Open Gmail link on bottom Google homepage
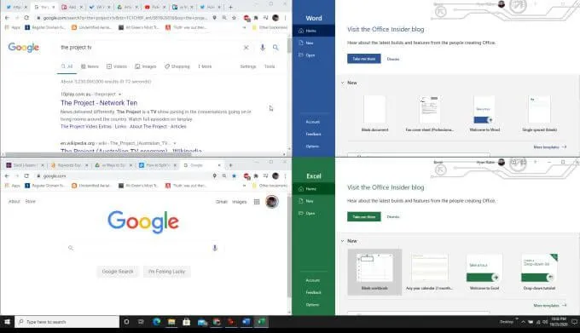This screenshot has width=580, height=333. pos(222,202)
